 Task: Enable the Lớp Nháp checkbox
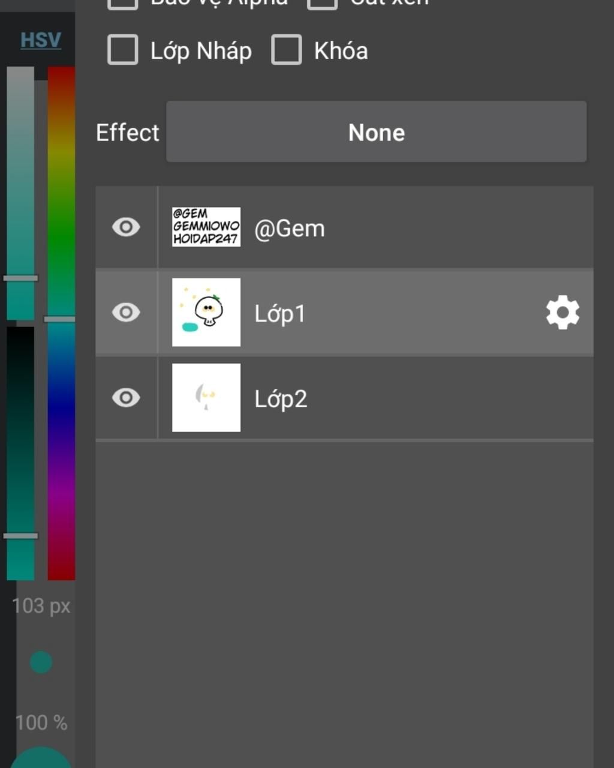[x=123, y=50]
